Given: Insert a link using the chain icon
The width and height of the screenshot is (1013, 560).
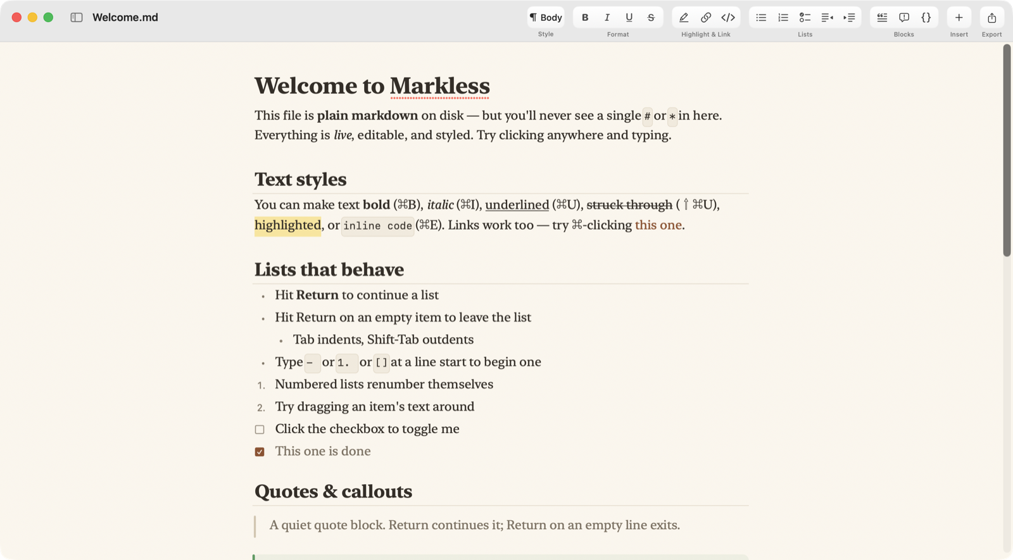Looking at the screenshot, I should coord(706,18).
